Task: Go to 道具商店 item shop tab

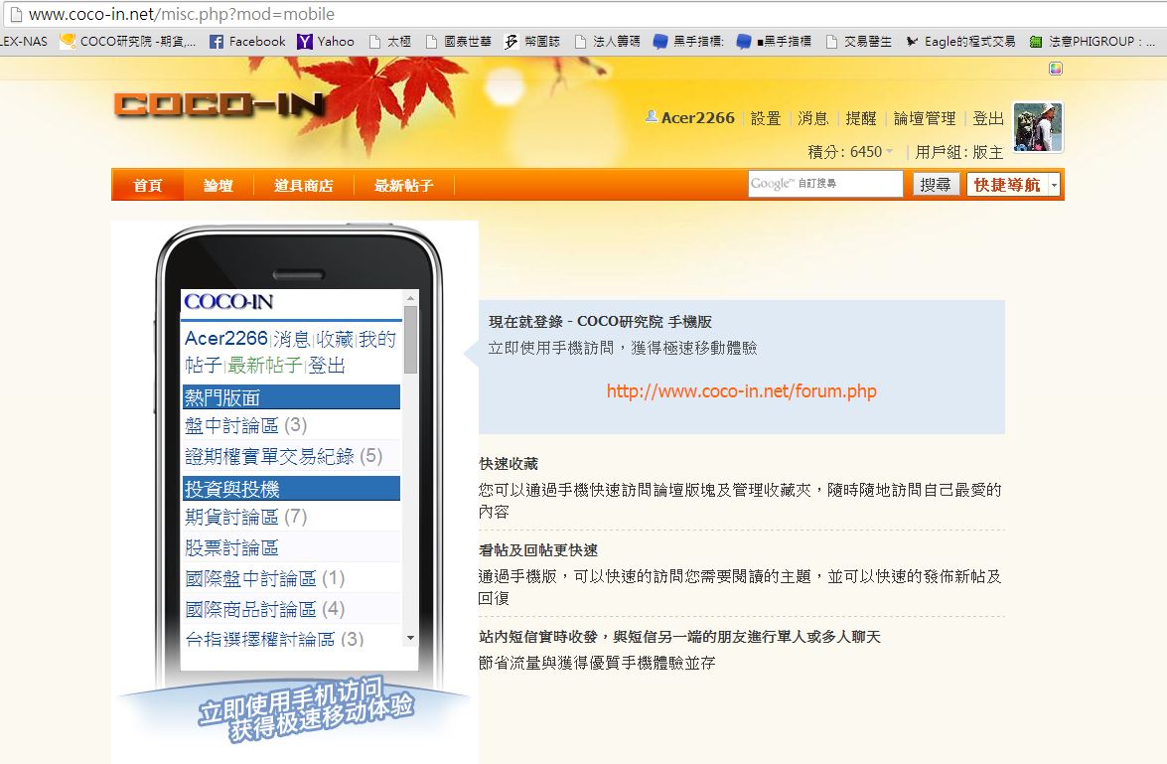Action: tap(304, 186)
